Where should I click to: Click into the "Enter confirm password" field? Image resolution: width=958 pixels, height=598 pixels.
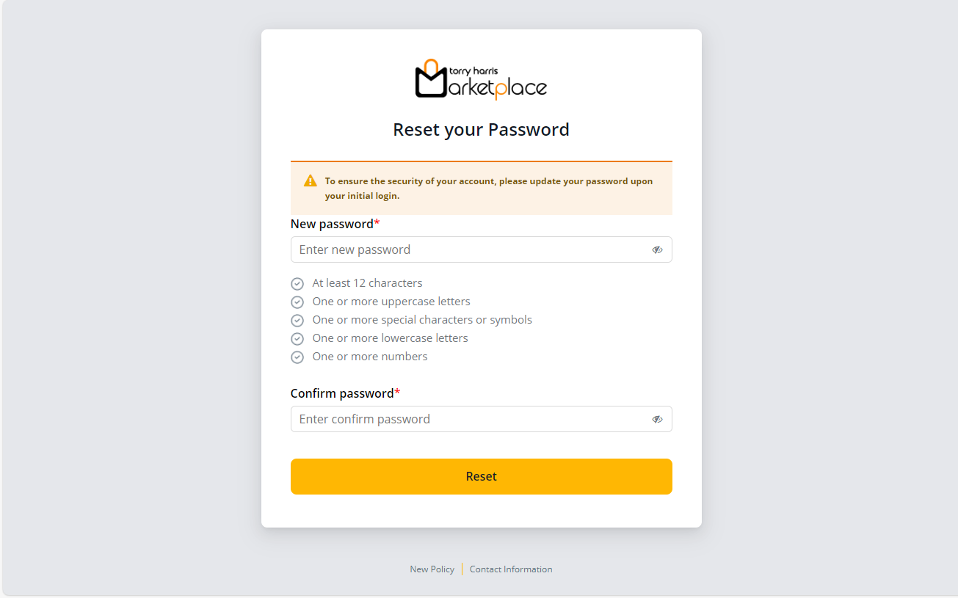point(470,419)
